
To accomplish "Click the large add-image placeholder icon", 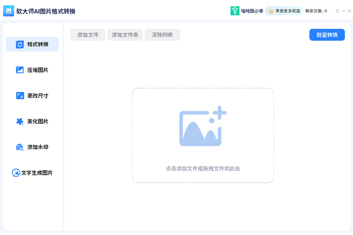I will click(203, 126).
